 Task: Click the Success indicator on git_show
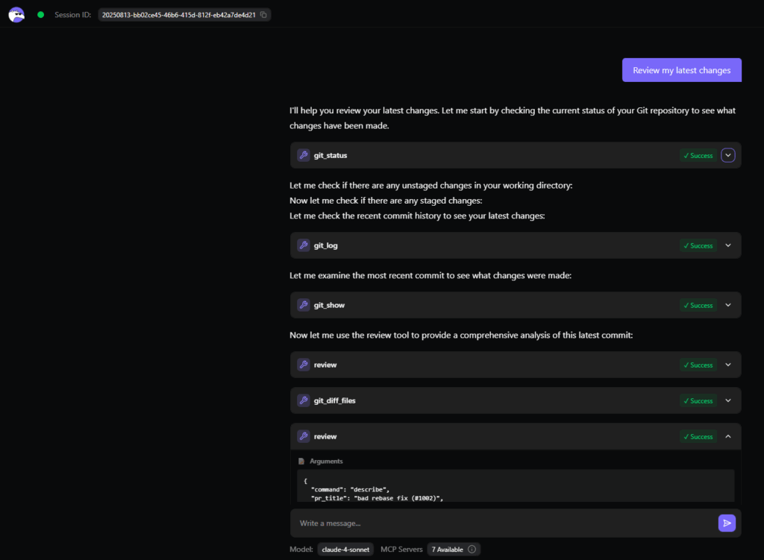click(697, 305)
